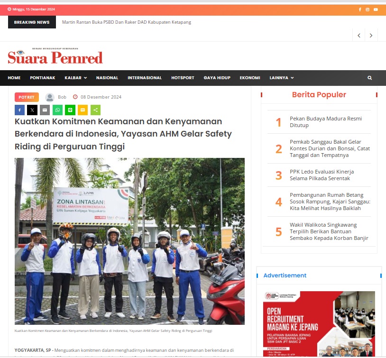Viewport: 386px width, 358px height.
Task: Expand the KALBAR dropdown menu
Action: (75, 78)
